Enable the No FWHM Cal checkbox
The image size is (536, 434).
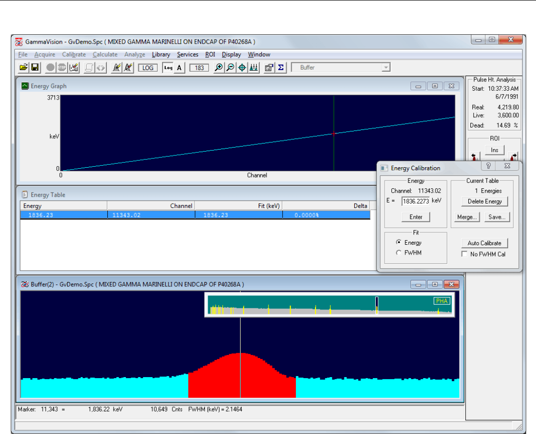pos(465,254)
